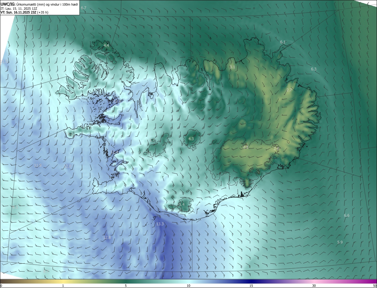
Task: Click the 6.3 value label
Action: point(314,69)
